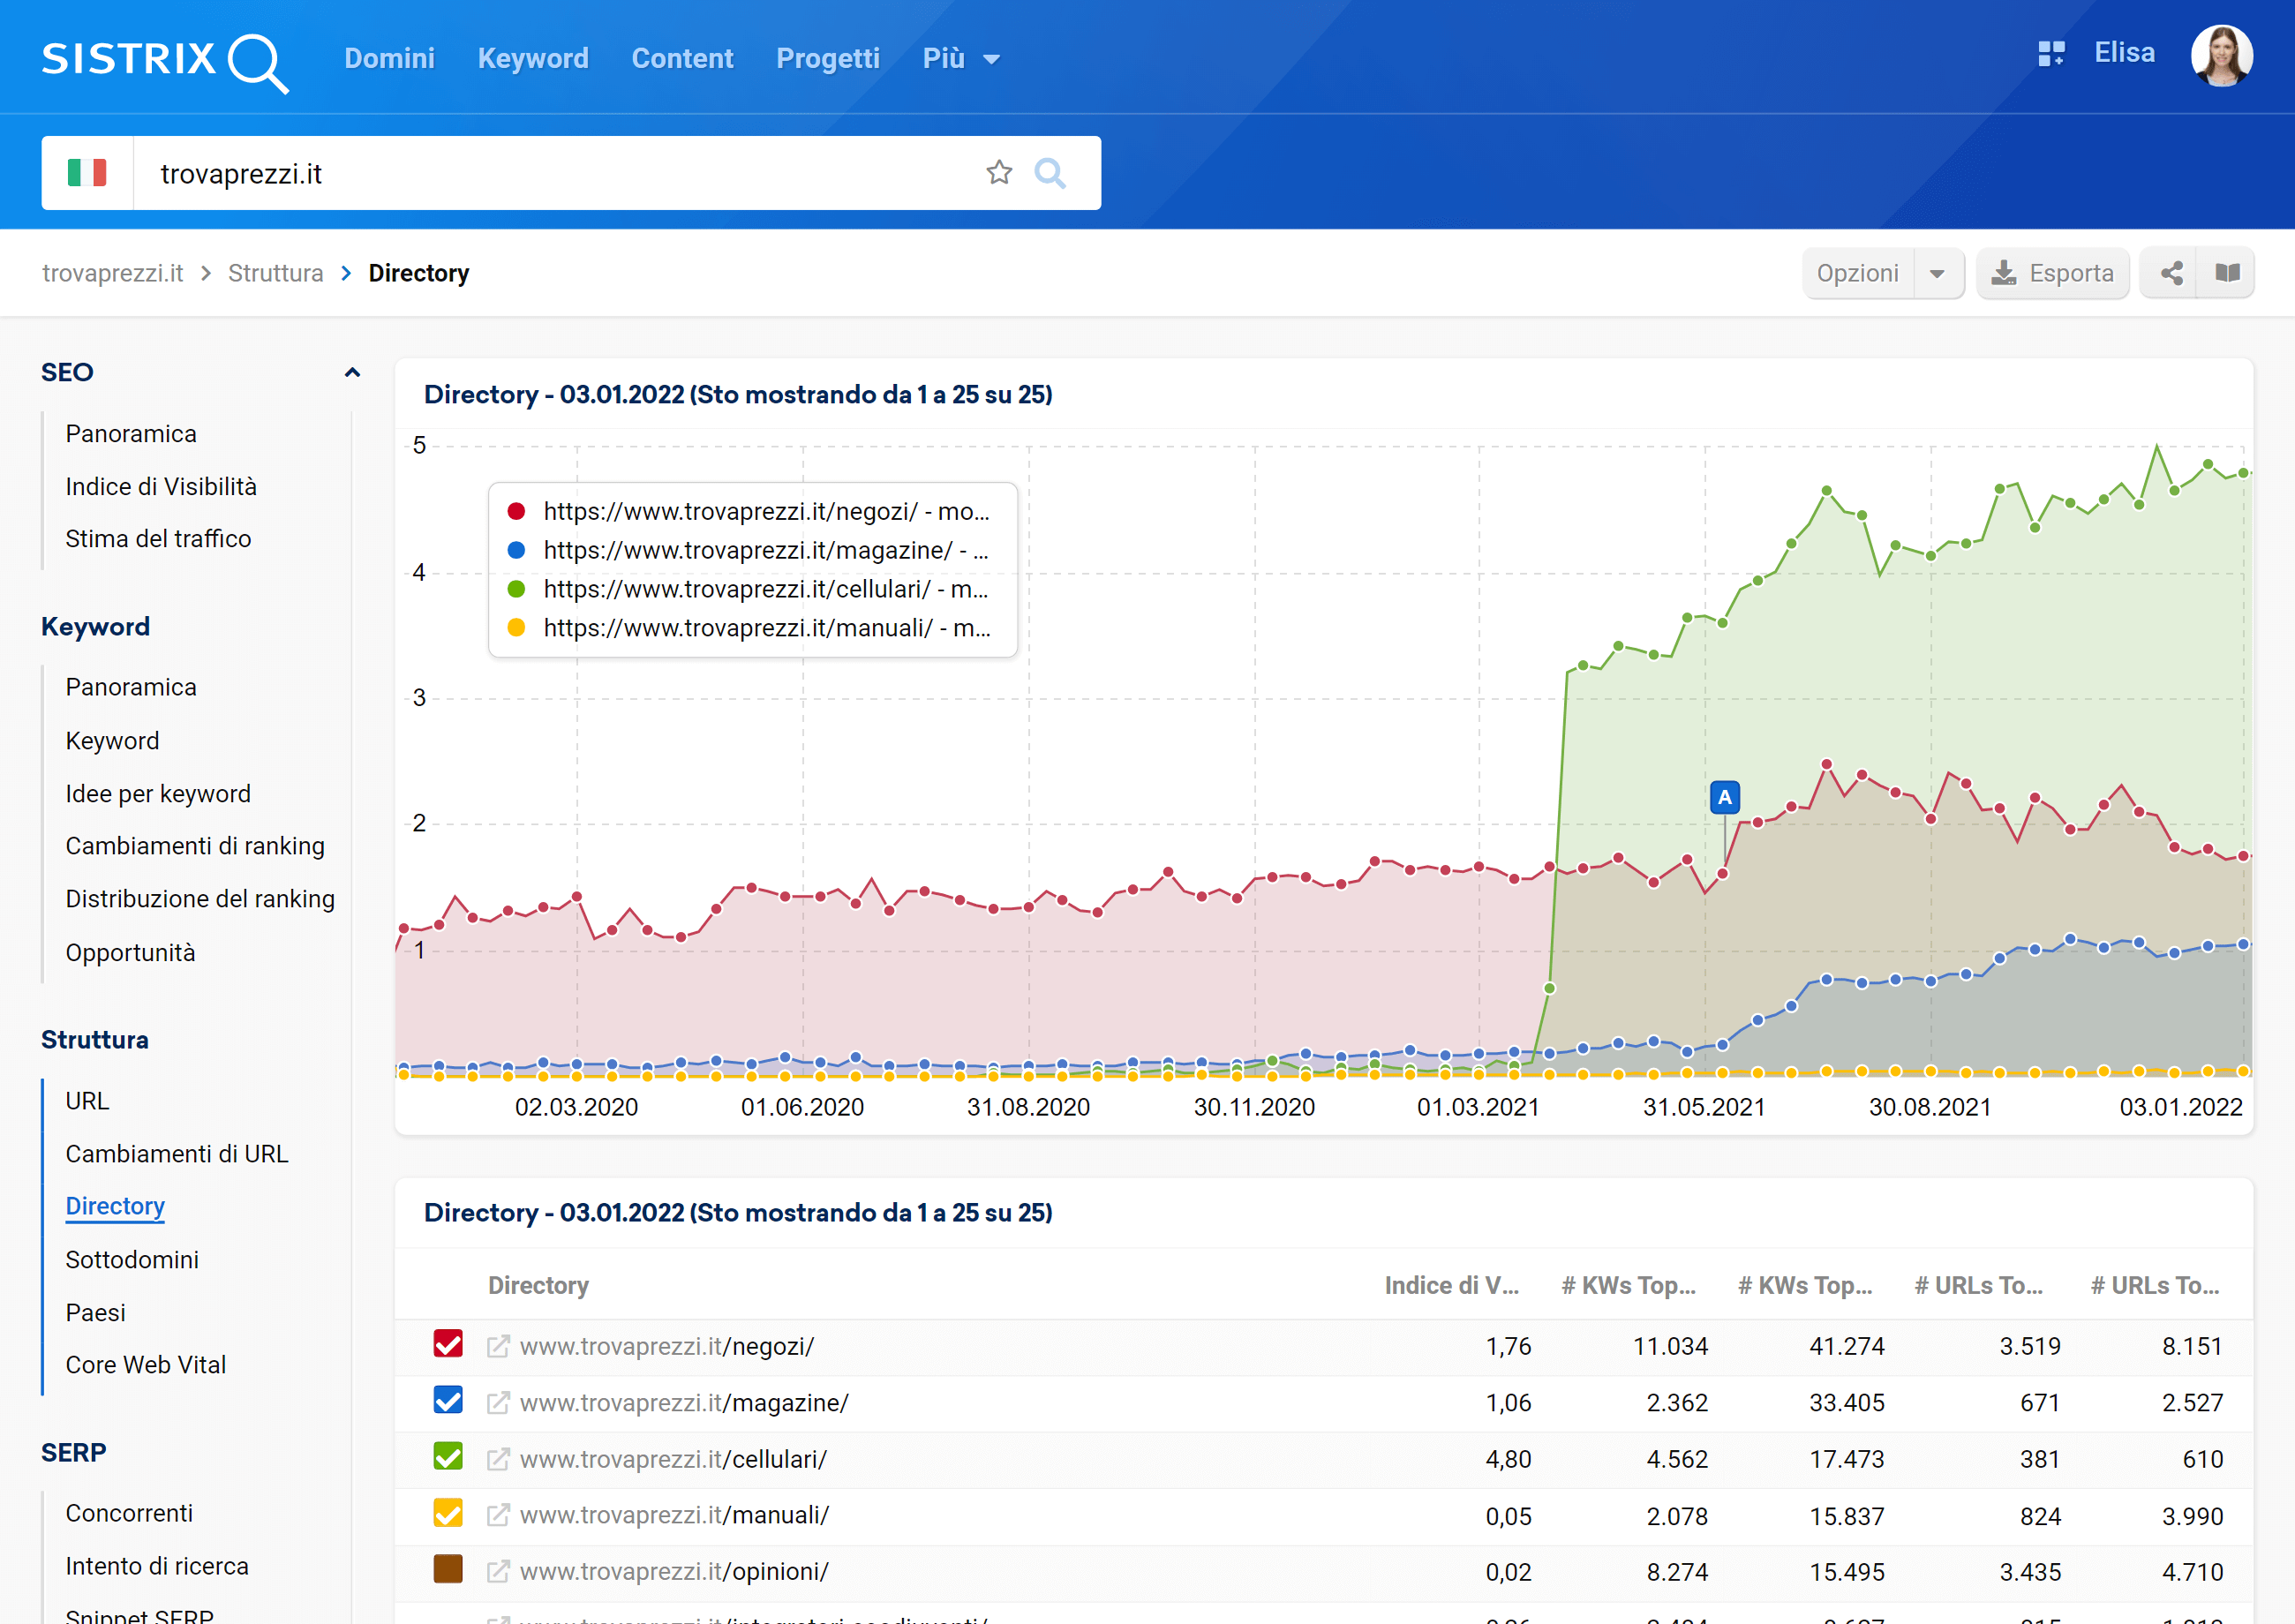Screen dimensions: 2295x1624
Task: Open Cambiamenti di ranking
Action: coord(195,846)
